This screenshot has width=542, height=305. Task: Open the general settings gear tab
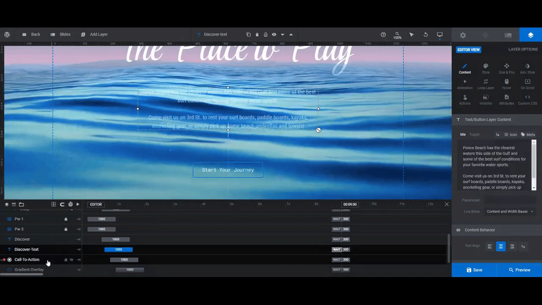pyautogui.click(x=463, y=35)
